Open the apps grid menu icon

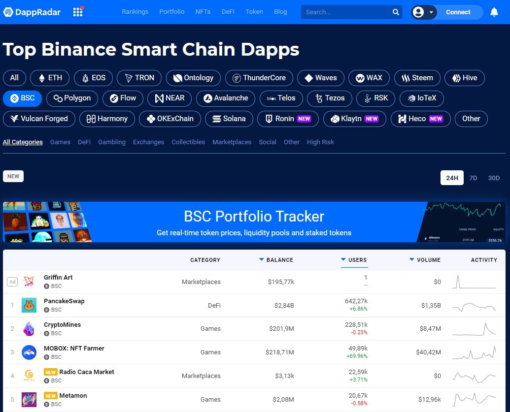pyautogui.click(x=78, y=12)
